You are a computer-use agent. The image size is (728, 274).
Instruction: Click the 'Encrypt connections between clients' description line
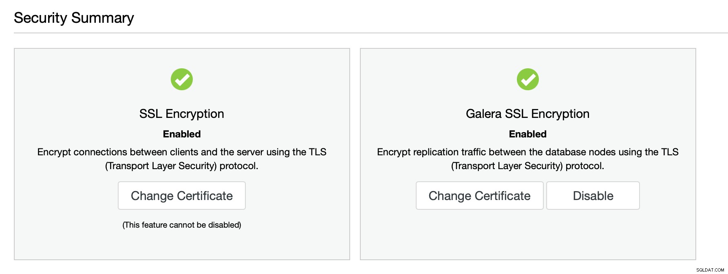pyautogui.click(x=182, y=152)
